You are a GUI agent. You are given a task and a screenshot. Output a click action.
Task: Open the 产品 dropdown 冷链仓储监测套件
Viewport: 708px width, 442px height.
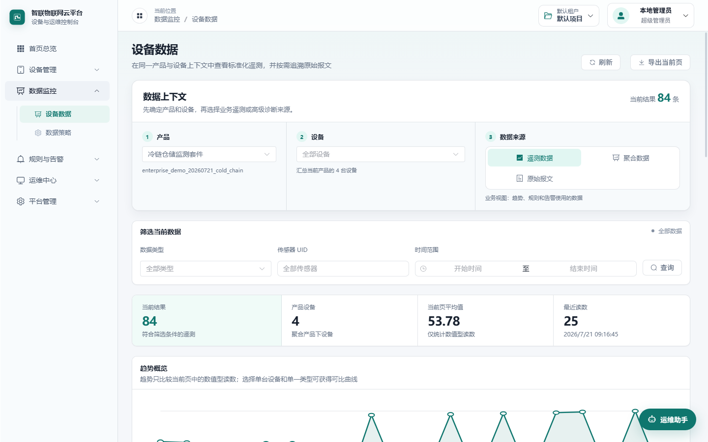click(x=209, y=154)
